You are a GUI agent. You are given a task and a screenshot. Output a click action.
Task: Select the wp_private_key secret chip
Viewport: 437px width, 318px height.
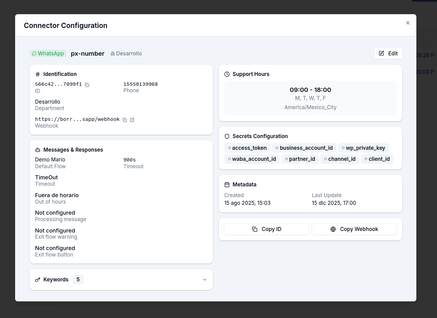tap(363, 148)
